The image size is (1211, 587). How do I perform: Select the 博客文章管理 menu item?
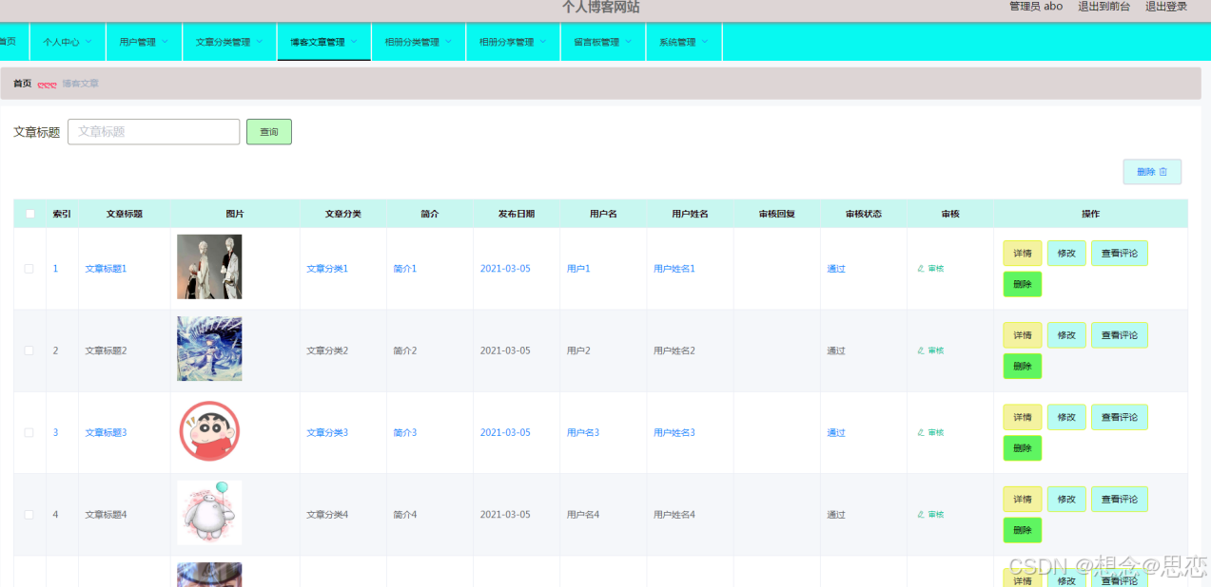324,42
